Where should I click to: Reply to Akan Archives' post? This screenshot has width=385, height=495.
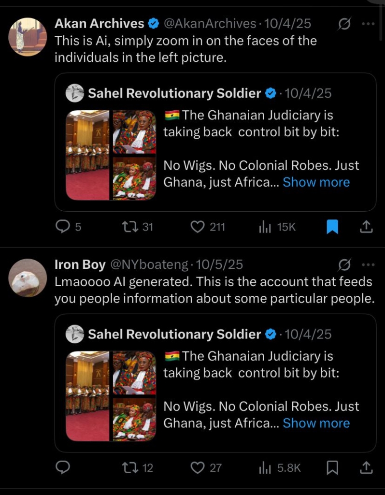click(x=63, y=226)
